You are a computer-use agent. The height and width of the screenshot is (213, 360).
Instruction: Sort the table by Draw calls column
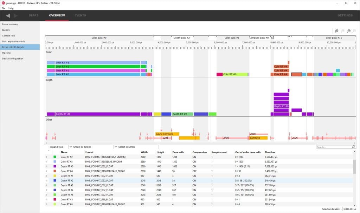click(178, 152)
